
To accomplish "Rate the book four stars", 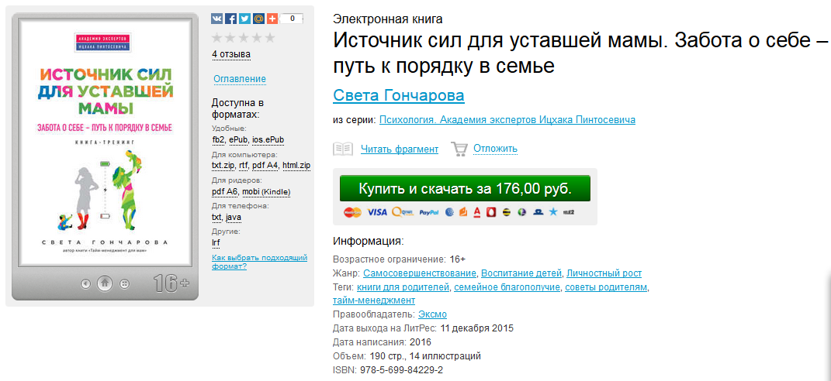I will (x=257, y=38).
